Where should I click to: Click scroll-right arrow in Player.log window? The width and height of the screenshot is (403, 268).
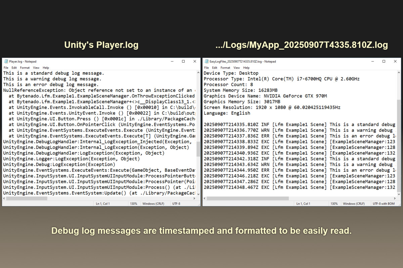point(194,198)
